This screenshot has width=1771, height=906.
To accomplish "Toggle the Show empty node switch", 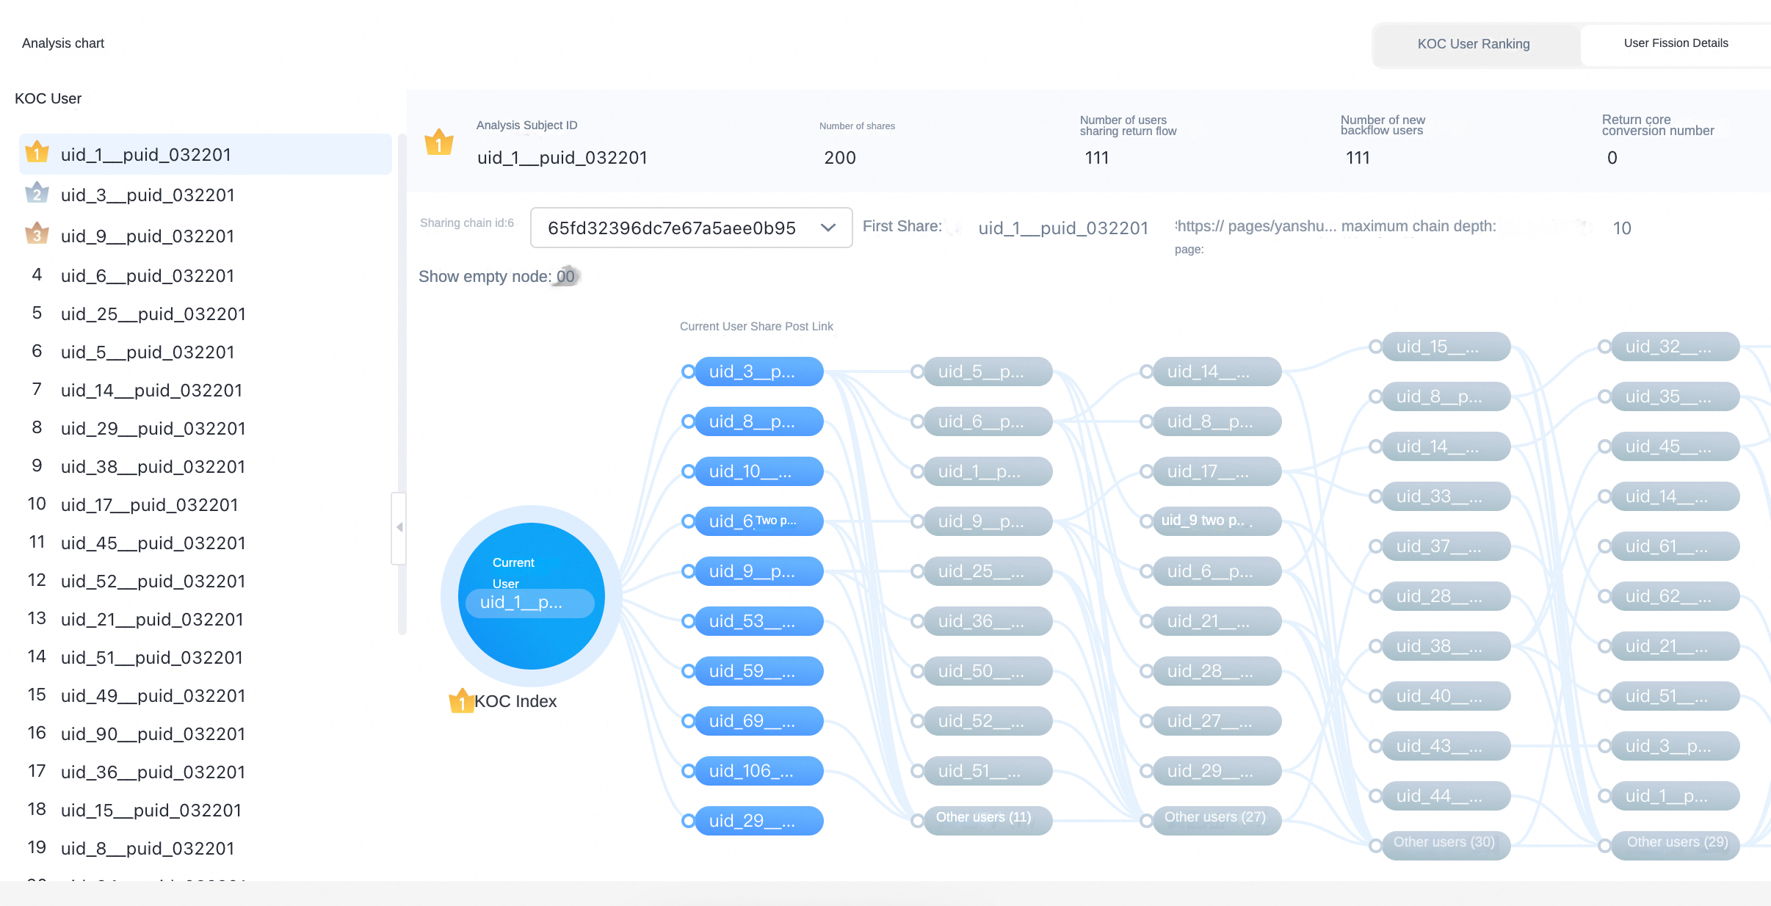I will tap(566, 277).
